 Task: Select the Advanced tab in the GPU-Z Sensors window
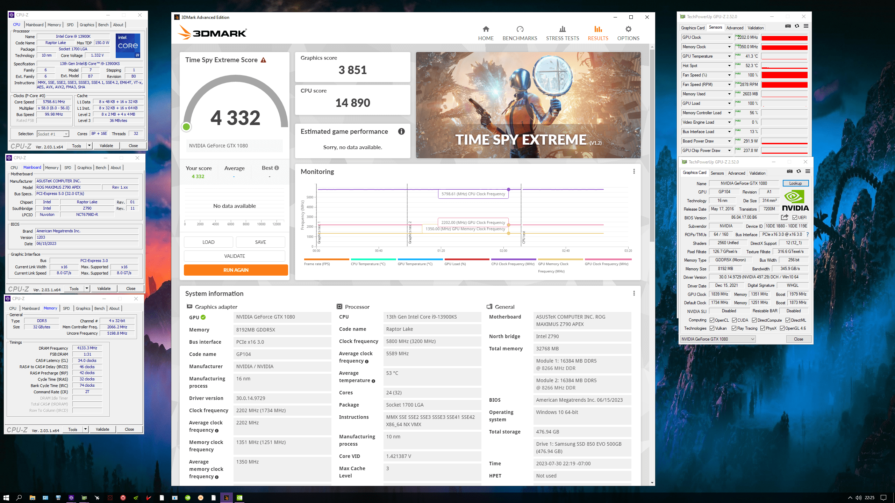pyautogui.click(x=735, y=28)
